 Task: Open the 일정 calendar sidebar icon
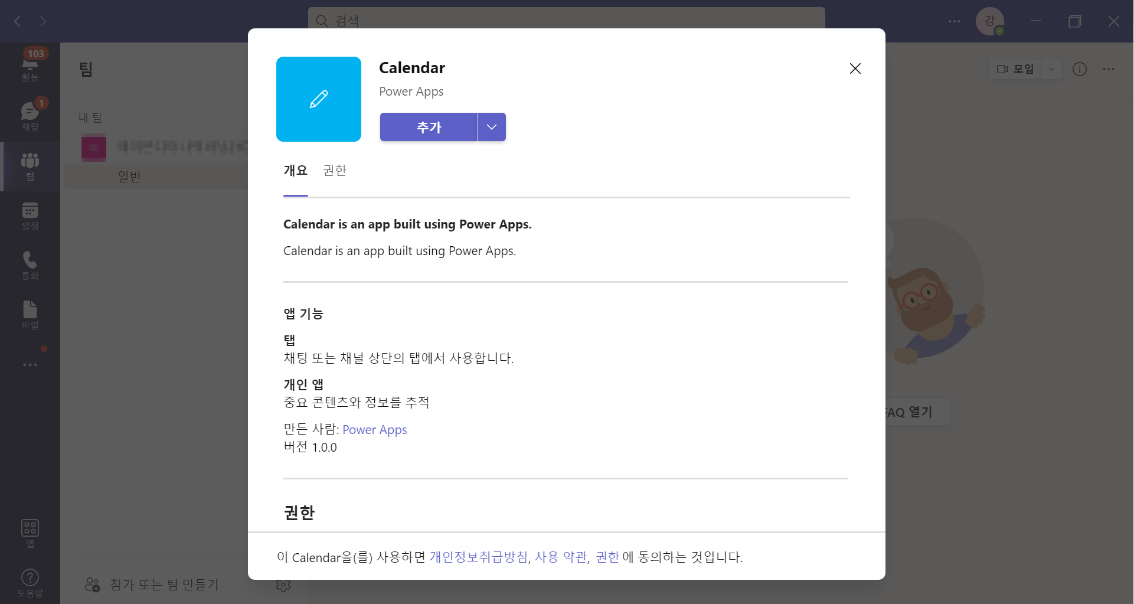tap(30, 216)
